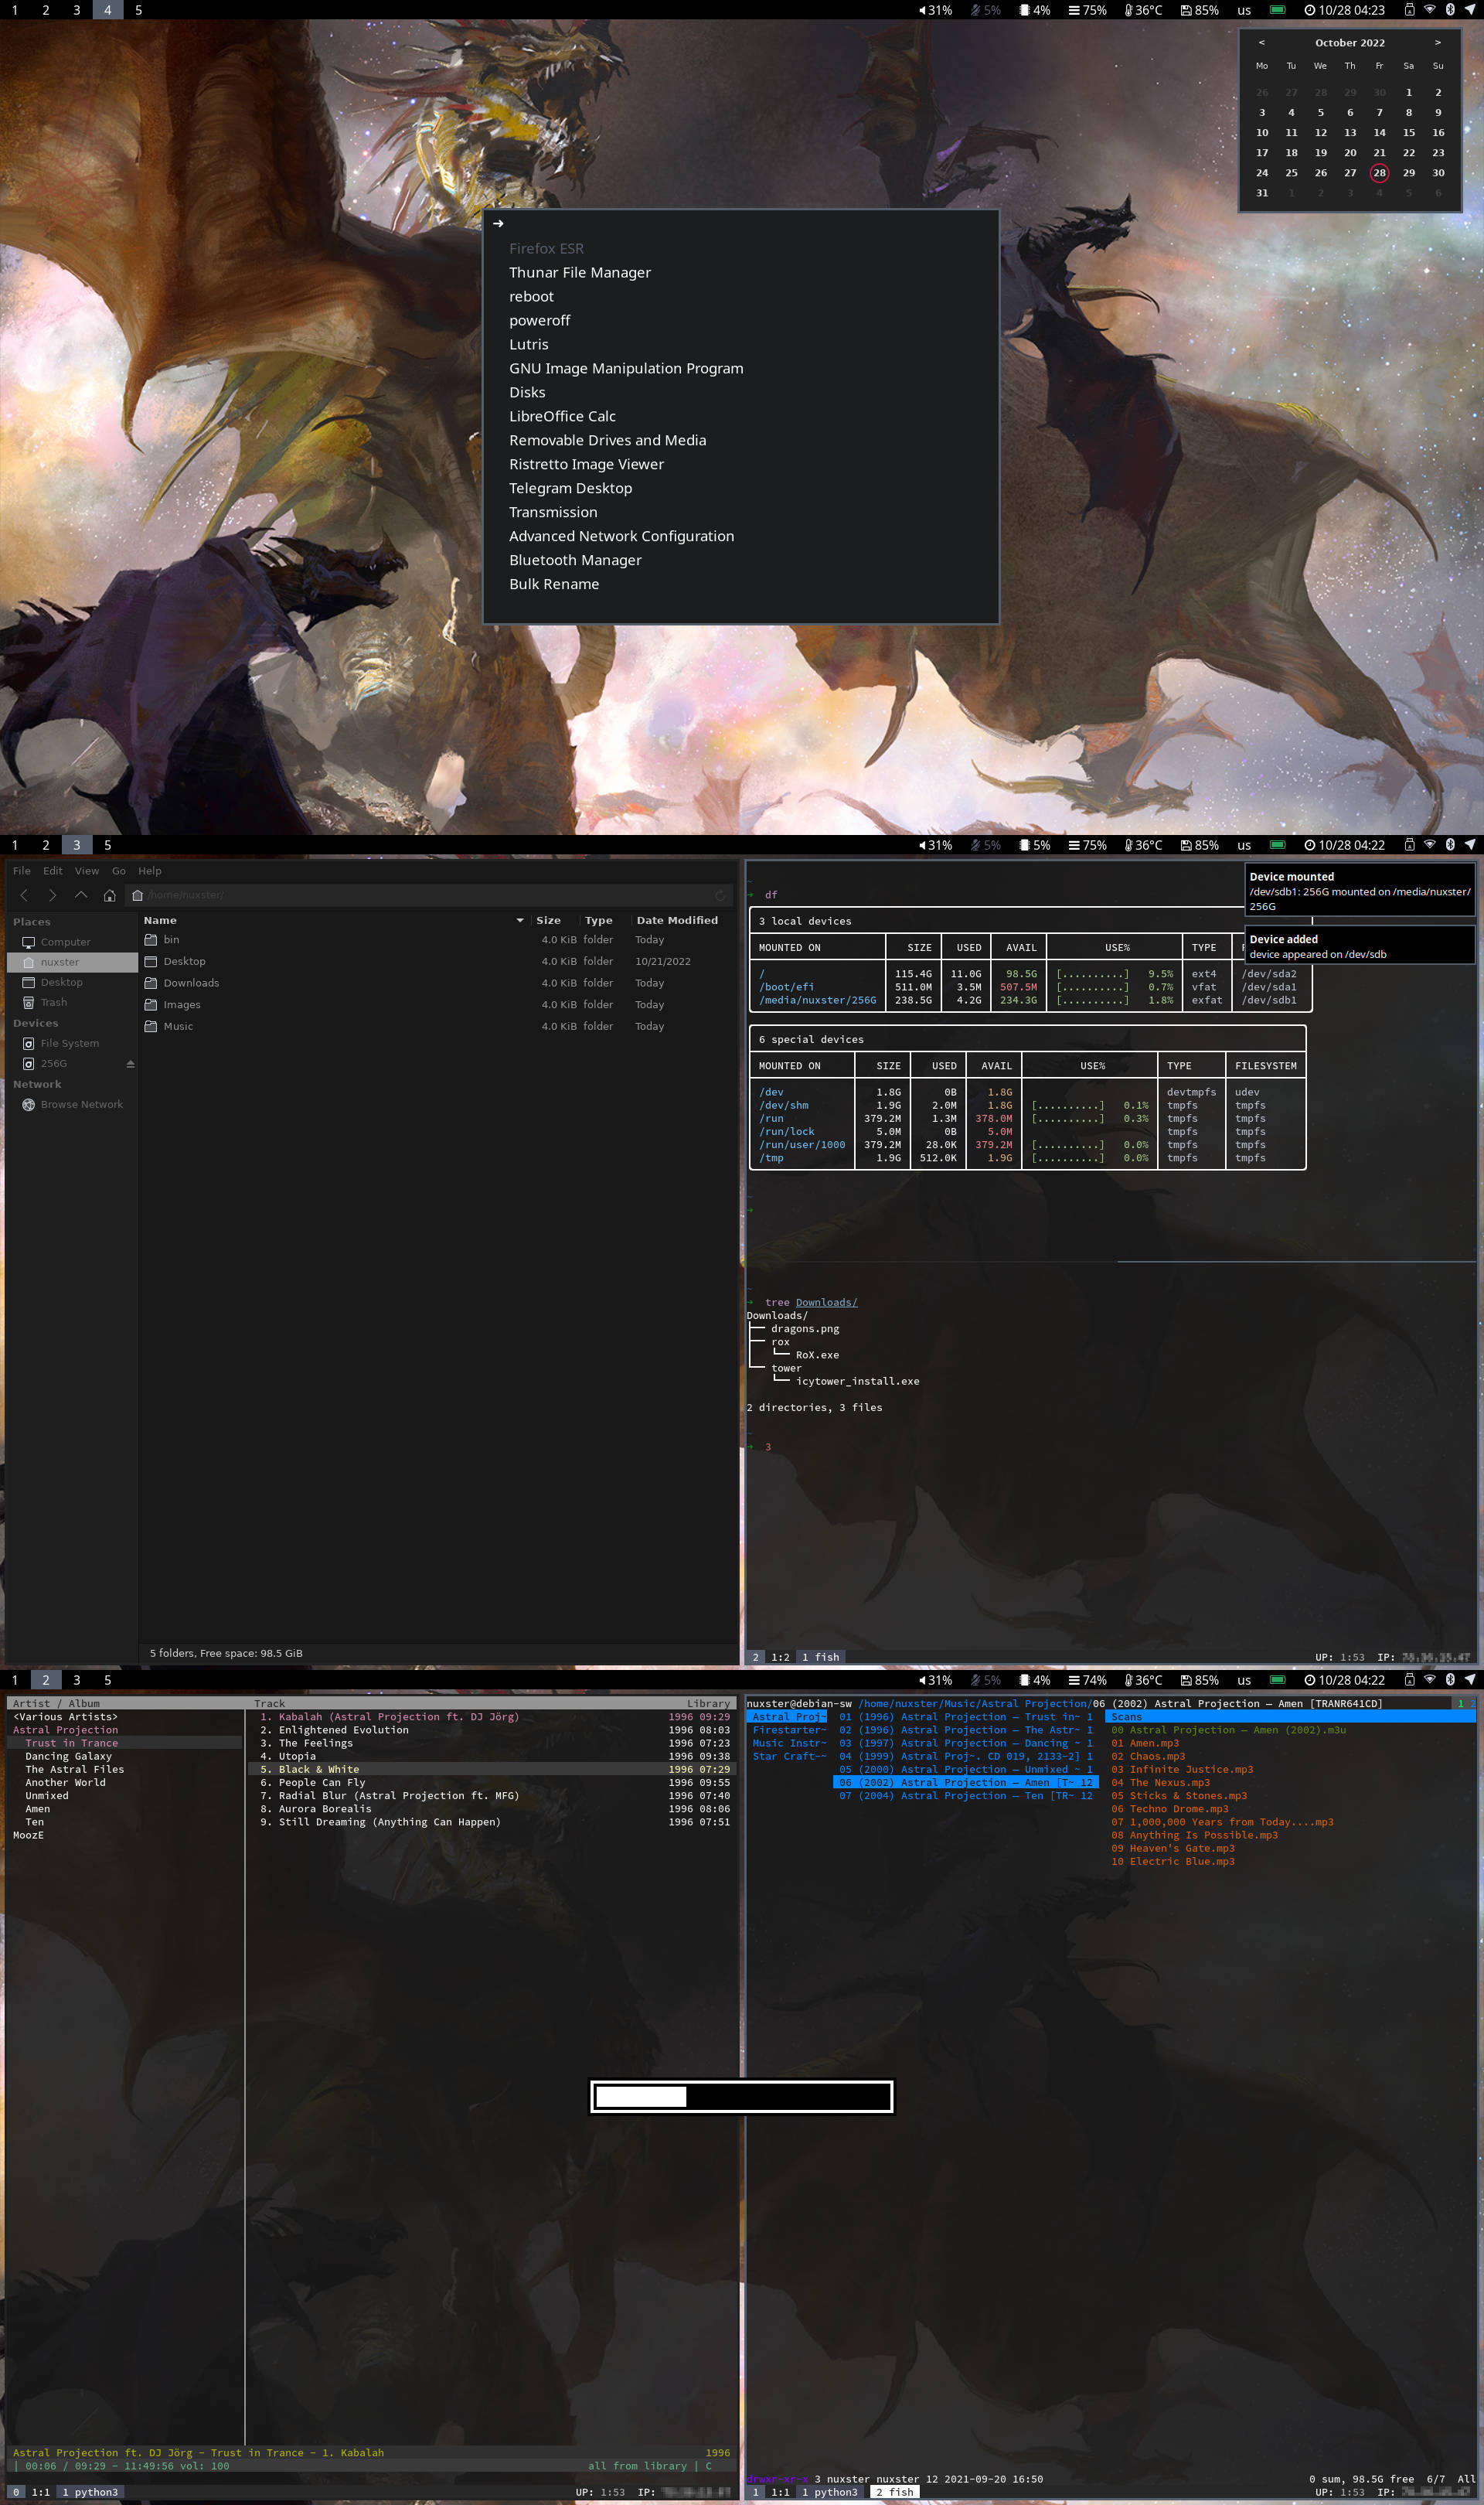Open home folder via Thunar house icon
The width and height of the screenshot is (1484, 2505).
coord(110,895)
